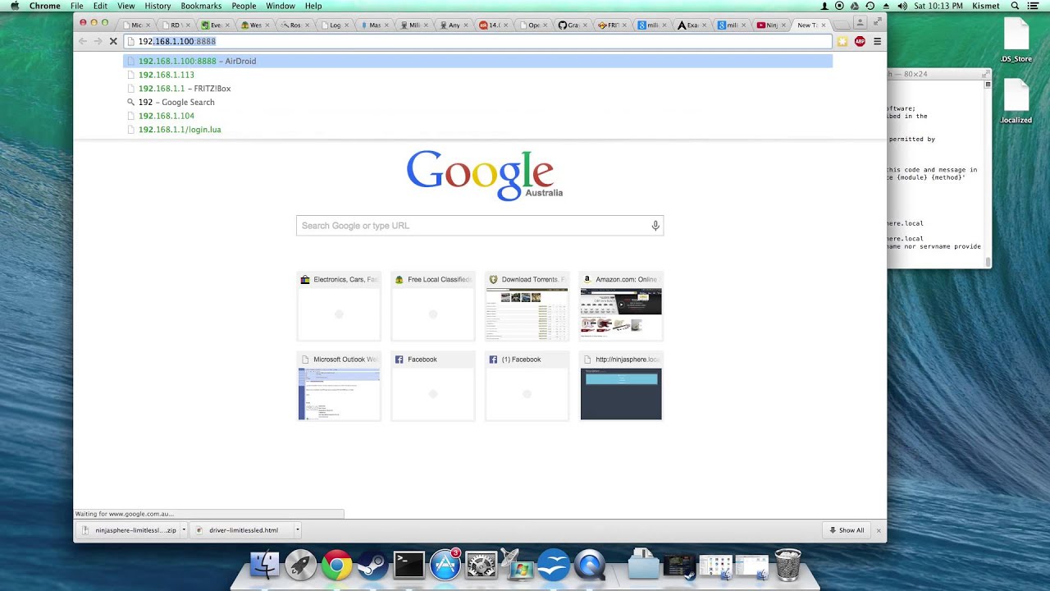The image size is (1050, 591).
Task: Select 192.168.1.1 FRITZ!Box suggestion
Action: (477, 89)
